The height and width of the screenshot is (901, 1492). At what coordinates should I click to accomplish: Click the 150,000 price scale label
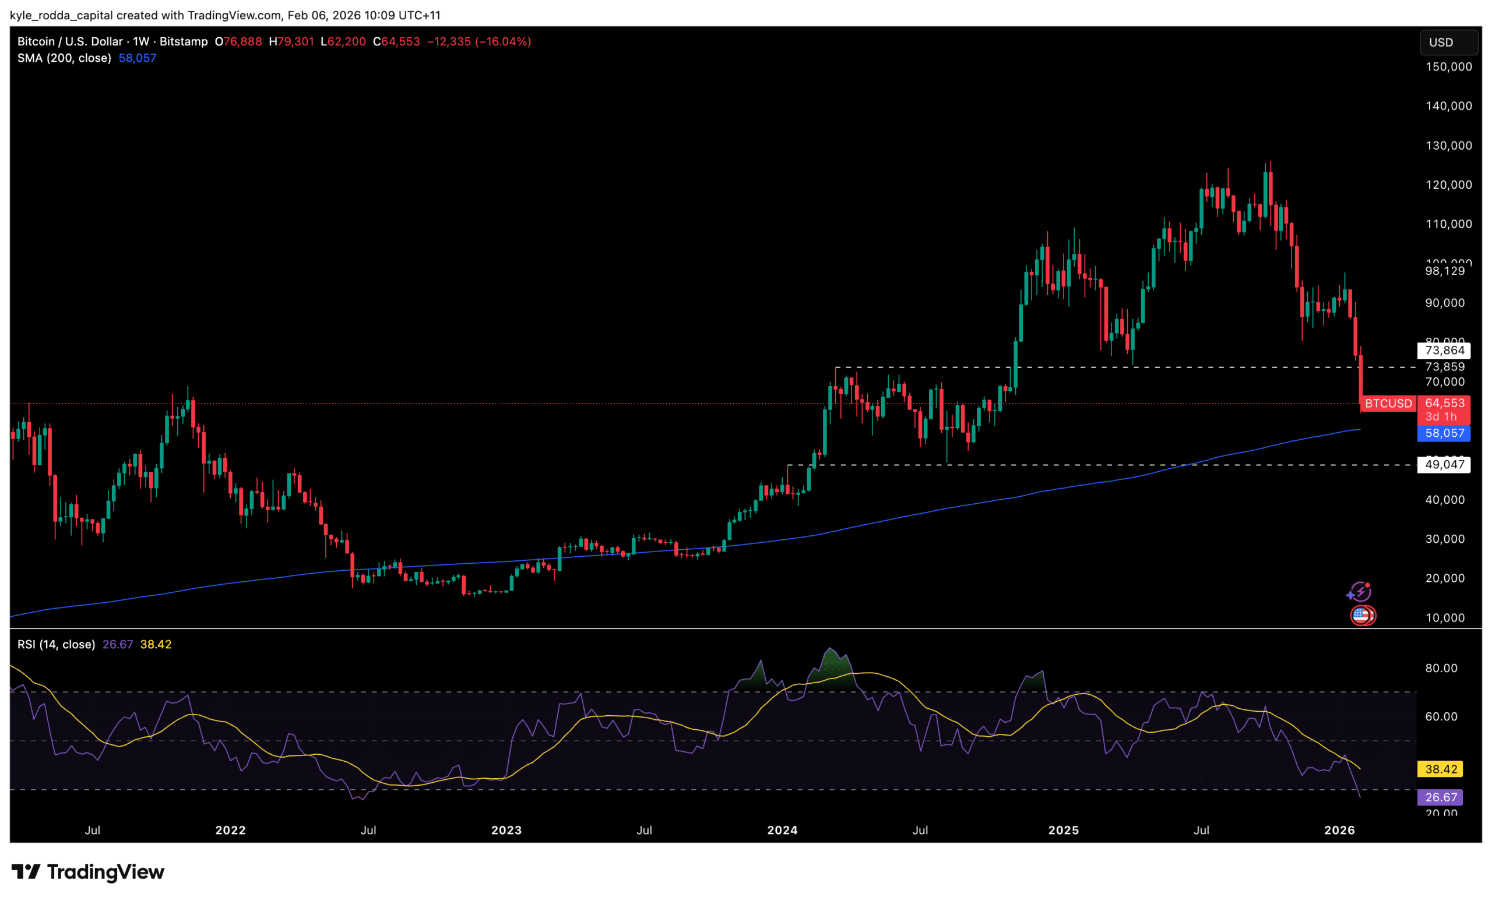click(1448, 67)
